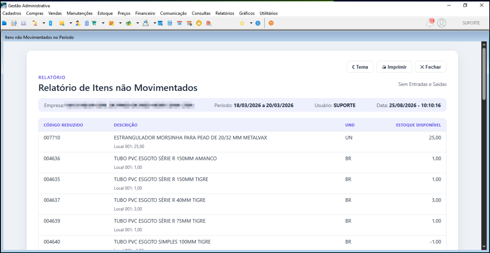The height and width of the screenshot is (253, 490).
Task: Open the cash register toolbar icon
Action: pyautogui.click(x=146, y=23)
